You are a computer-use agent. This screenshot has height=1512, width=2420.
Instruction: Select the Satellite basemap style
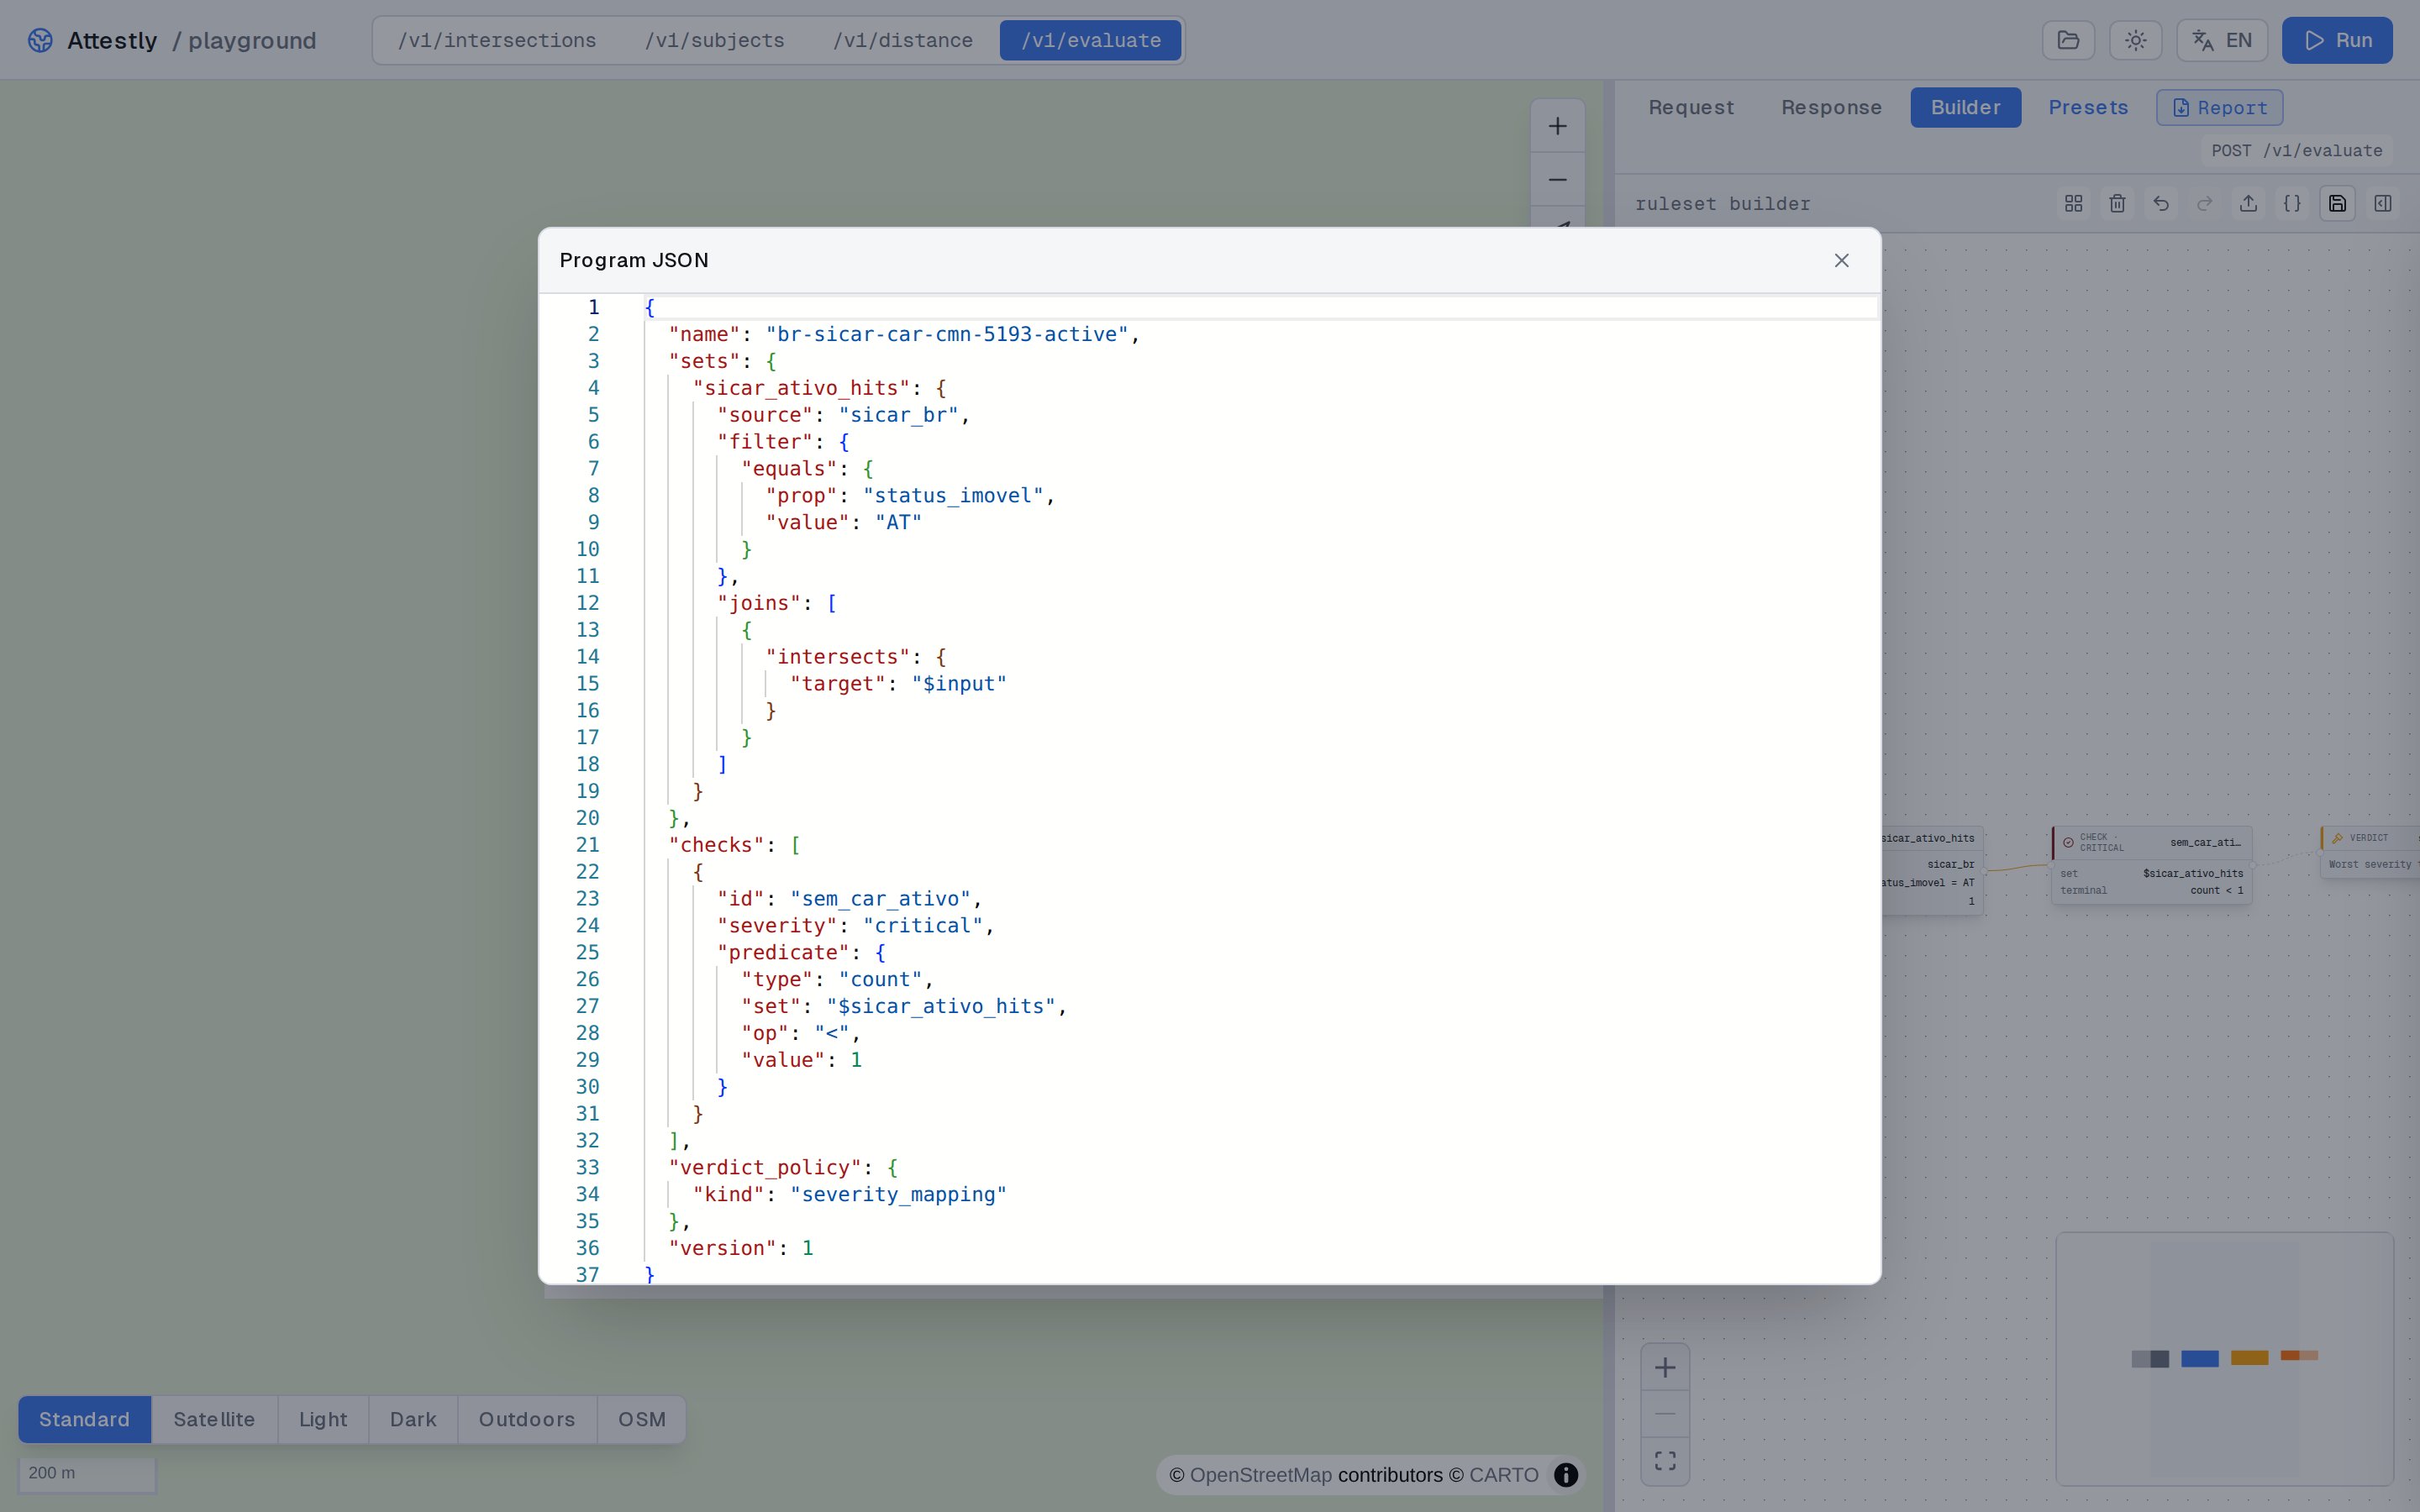pos(214,1419)
